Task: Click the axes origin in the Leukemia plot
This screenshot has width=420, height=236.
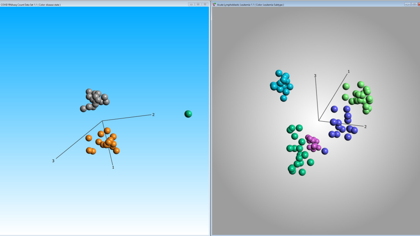Action: (x=319, y=120)
